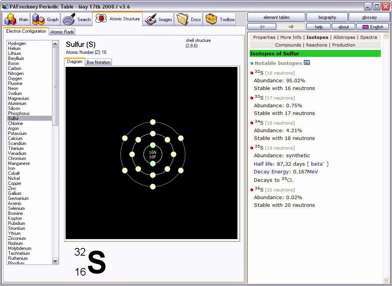Open the Images tab icon
The height and width of the screenshot is (286, 392).
click(x=158, y=19)
